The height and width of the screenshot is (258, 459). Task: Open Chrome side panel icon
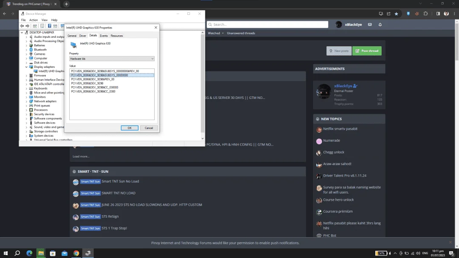pyautogui.click(x=438, y=14)
